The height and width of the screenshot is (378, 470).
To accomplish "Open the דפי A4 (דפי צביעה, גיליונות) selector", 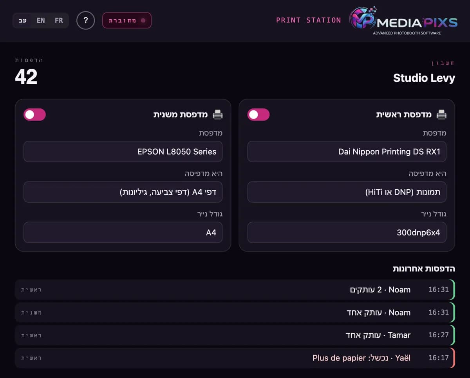I will [x=123, y=192].
